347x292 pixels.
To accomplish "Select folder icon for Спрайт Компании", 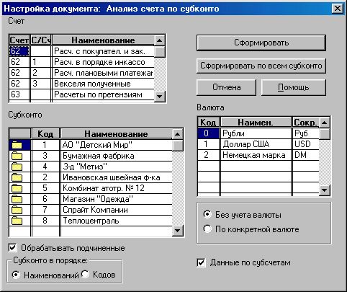I will point(17,210).
